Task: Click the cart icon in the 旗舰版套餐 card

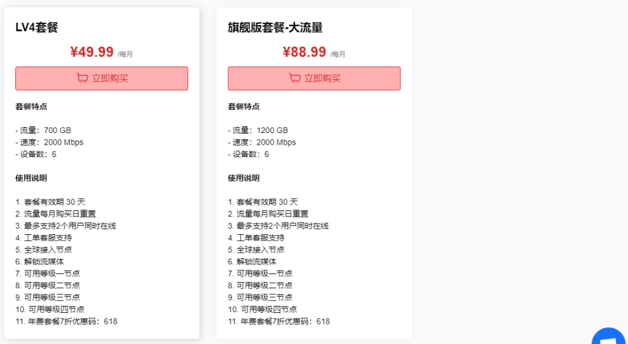Action: (295, 78)
